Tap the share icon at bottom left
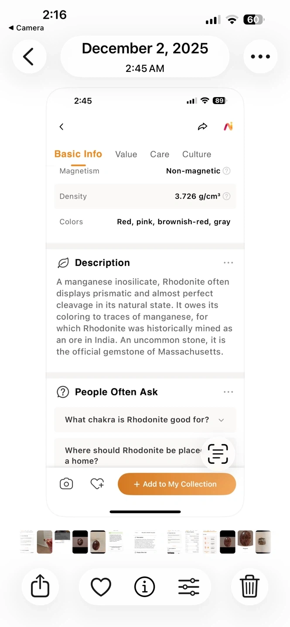Screen dimensions: 290x627 click(40, 587)
